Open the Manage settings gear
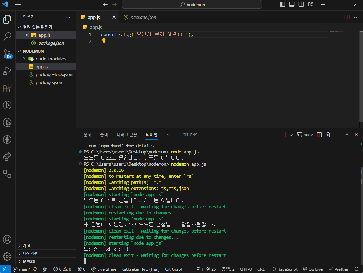The width and height of the screenshot is (363, 273). tap(7, 257)
